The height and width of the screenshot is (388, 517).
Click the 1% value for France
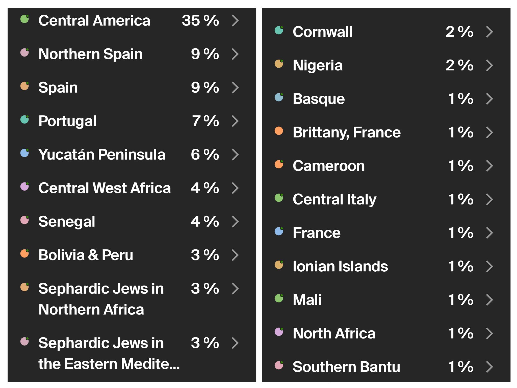[x=461, y=232]
